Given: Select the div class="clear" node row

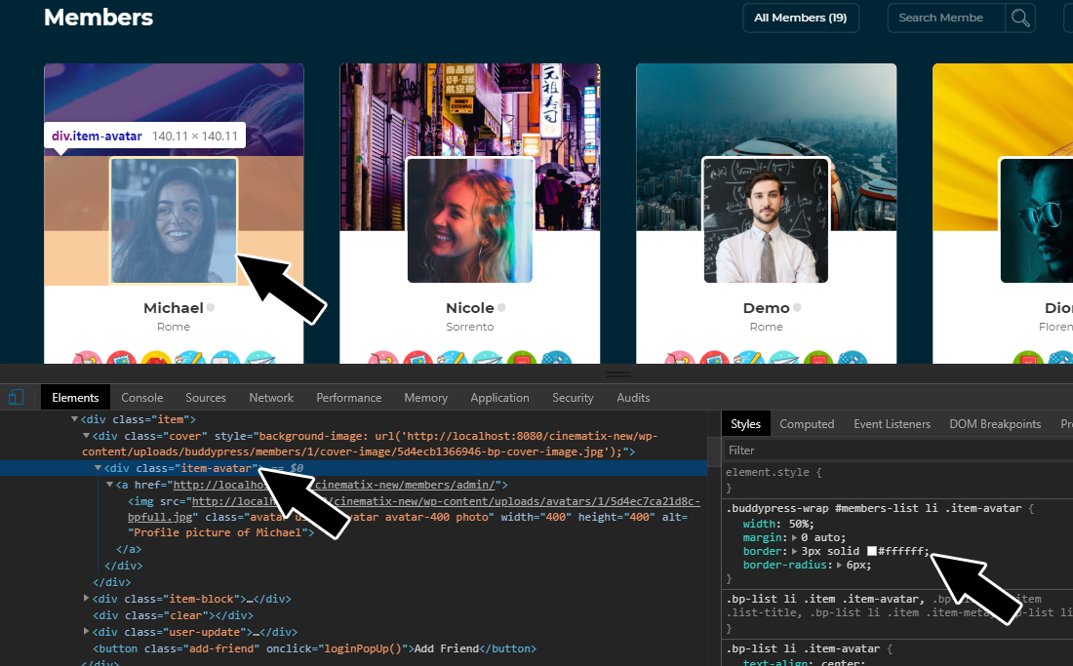Looking at the screenshot, I should [x=173, y=615].
